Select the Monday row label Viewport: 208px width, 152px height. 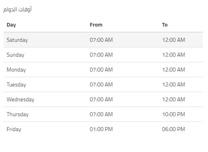(16, 70)
